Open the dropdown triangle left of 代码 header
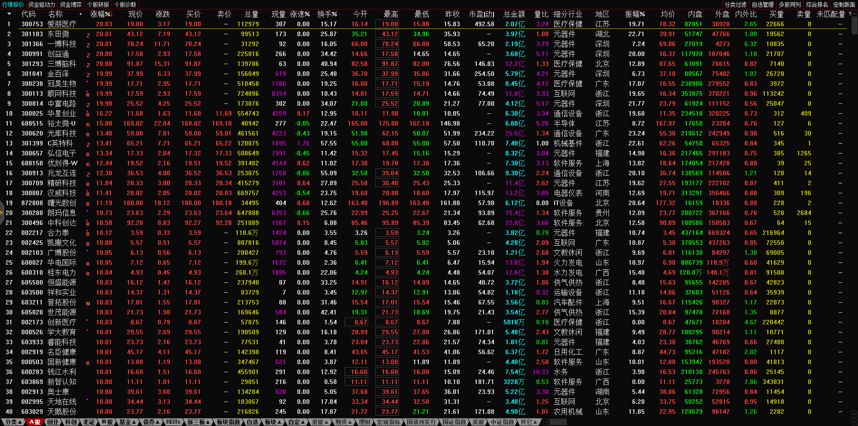 9,14
